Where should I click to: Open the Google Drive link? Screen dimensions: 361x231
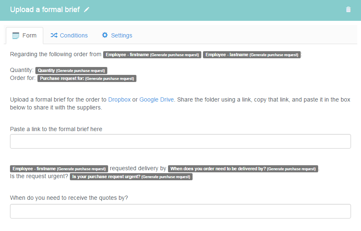pos(156,100)
